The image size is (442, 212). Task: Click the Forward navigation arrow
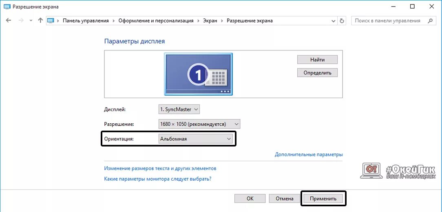coord(20,20)
